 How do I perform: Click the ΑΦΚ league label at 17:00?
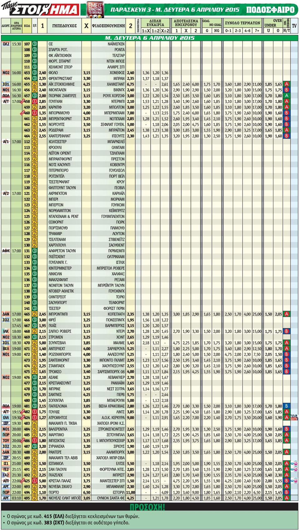(x=6, y=251)
